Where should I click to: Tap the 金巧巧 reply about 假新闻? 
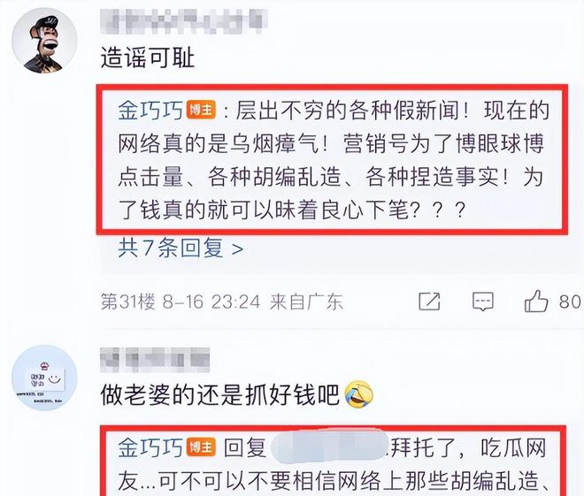pos(332,160)
